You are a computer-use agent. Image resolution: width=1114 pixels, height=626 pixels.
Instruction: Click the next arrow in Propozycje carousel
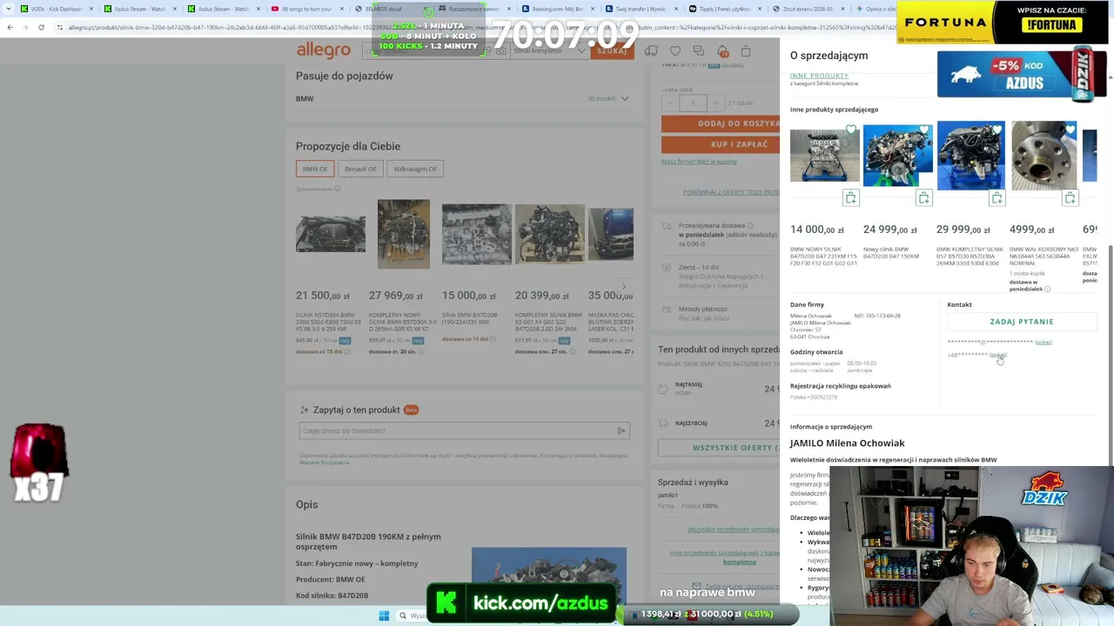(x=624, y=286)
